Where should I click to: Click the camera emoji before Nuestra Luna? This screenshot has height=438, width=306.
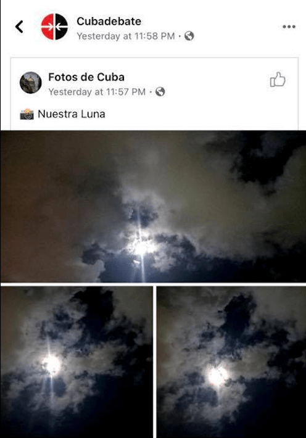tap(27, 114)
